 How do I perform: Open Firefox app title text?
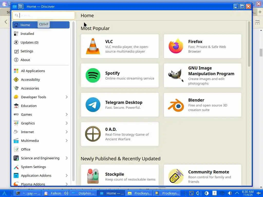coord(195,42)
